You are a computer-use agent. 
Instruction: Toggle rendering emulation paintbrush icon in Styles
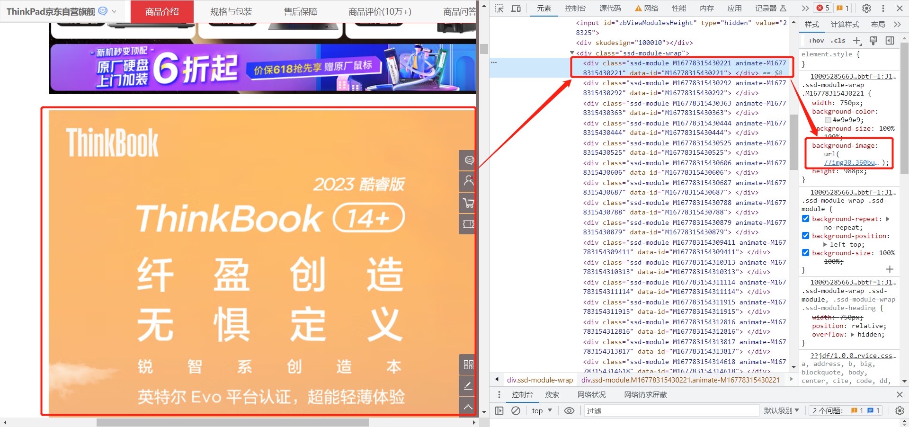click(873, 41)
